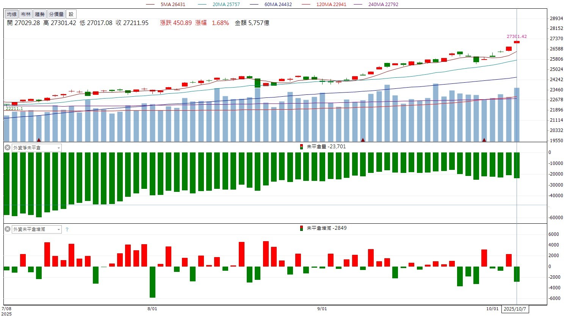The image size is (567, 317).
Task: Click the 20MA 25757 legend entry
Action: click(x=219, y=5)
